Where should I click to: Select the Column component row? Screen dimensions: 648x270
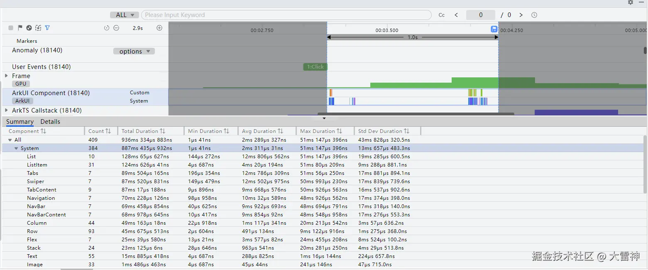tap(324, 223)
